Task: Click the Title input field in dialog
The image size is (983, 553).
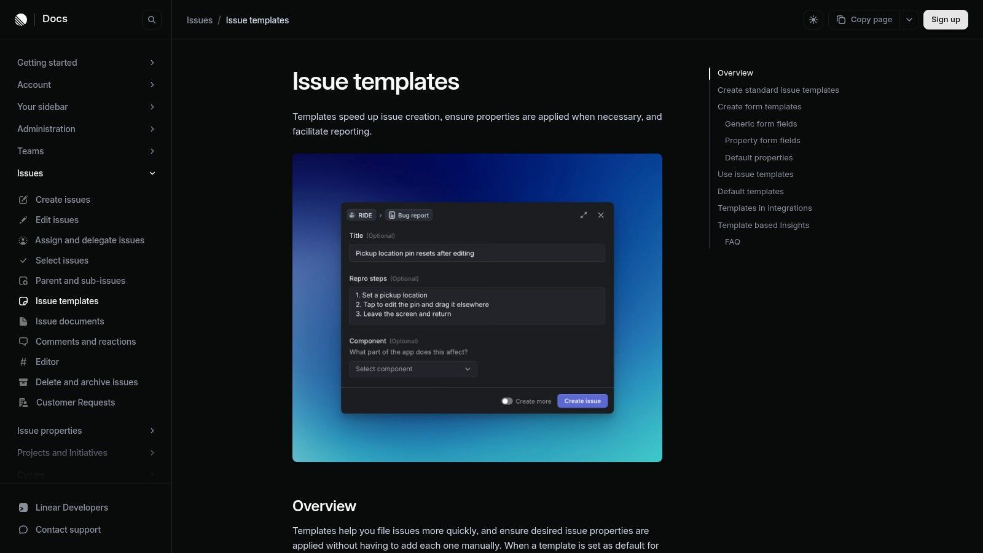Action: tap(477, 253)
